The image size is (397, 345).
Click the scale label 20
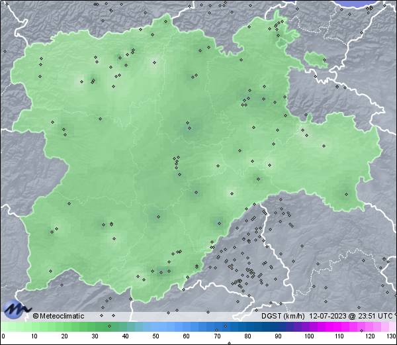[65, 336]
